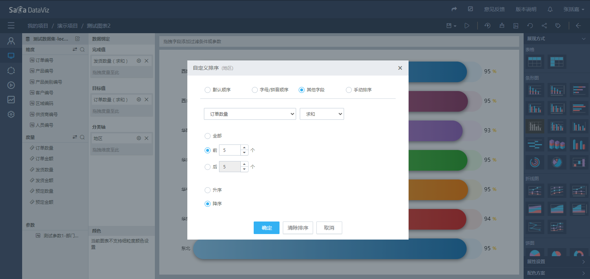Select the 字母/拼音顺序 radio option
Image resolution: width=590 pixels, height=279 pixels.
pos(255,90)
